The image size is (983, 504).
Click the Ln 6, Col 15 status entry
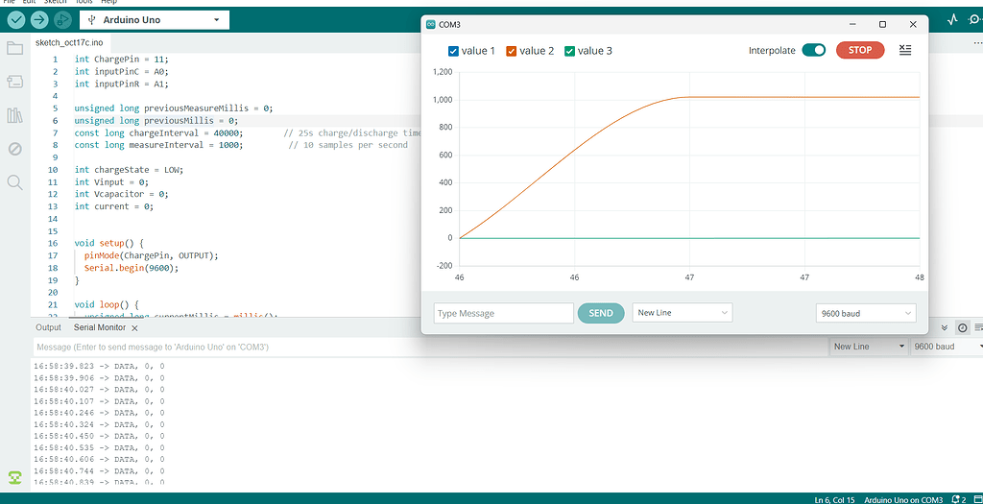tap(834, 499)
